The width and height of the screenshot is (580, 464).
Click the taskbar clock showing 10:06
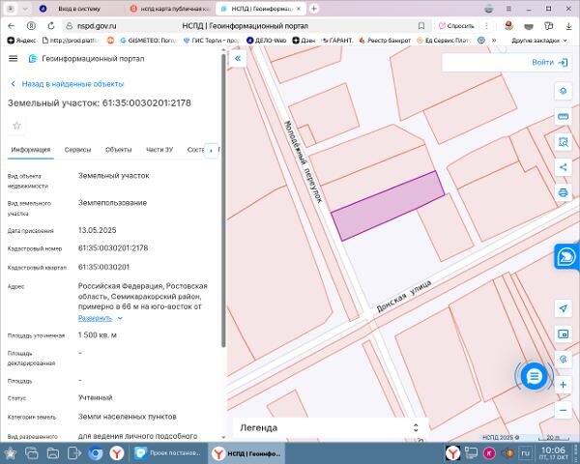tap(554, 453)
